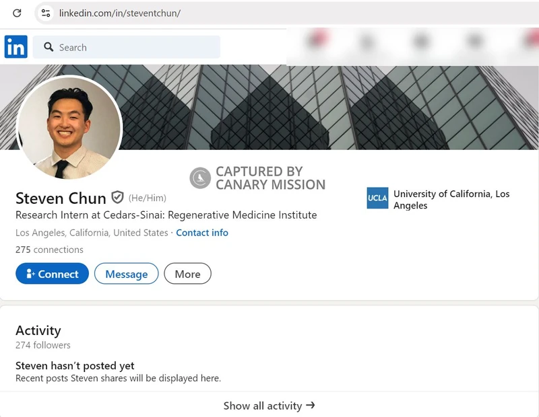Click the search magnifier icon
The width and height of the screenshot is (539, 417).
[49, 47]
